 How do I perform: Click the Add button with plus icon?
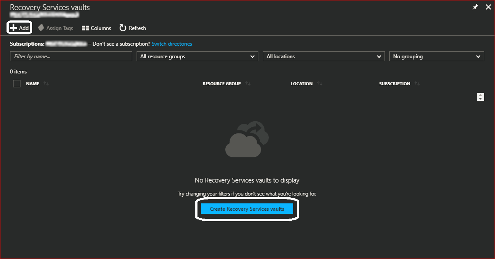pos(19,28)
